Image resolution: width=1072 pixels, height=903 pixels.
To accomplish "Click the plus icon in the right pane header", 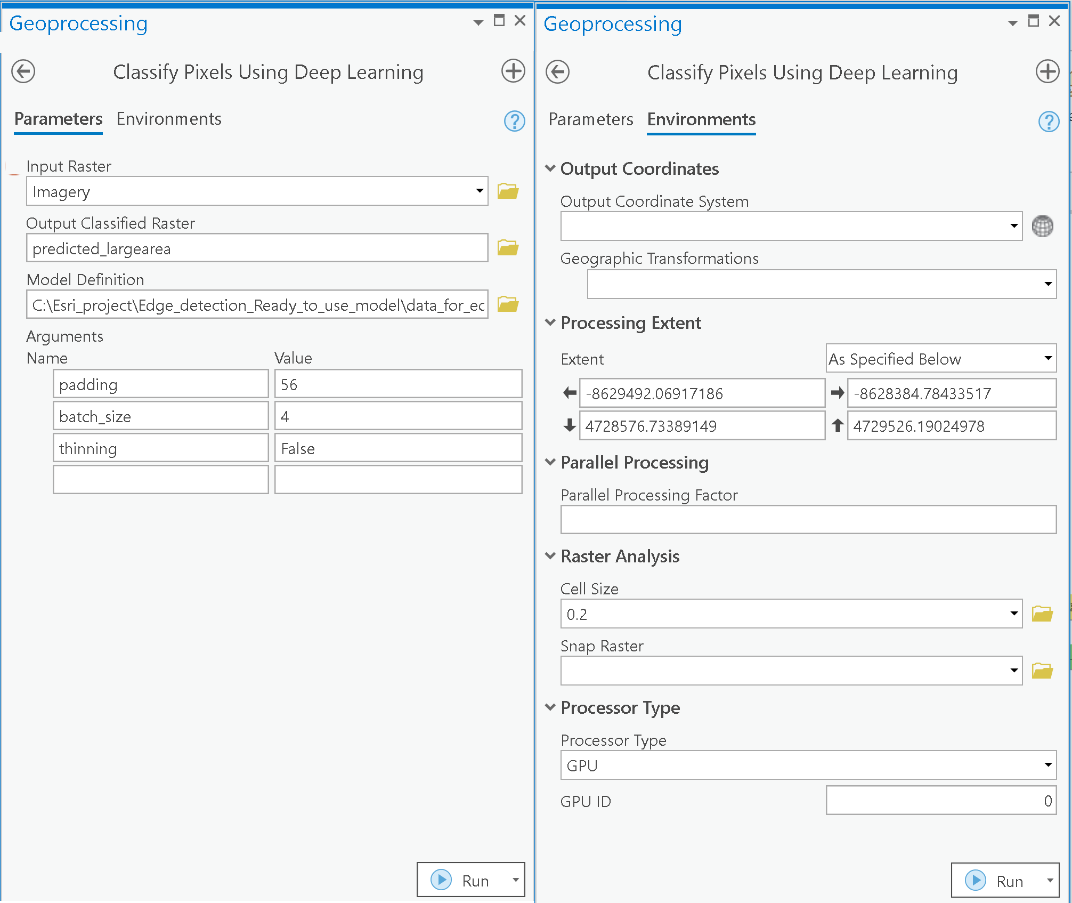I will (x=1047, y=72).
